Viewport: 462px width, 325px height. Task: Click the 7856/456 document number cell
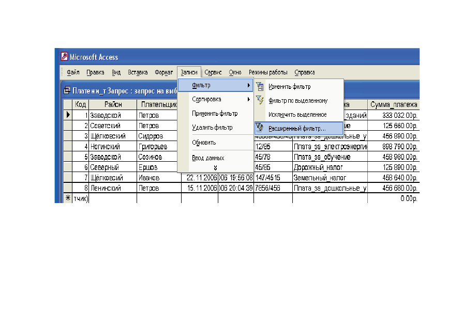coord(273,188)
